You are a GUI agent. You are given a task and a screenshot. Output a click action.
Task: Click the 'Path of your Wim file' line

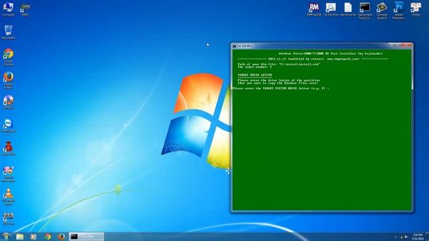click(279, 64)
